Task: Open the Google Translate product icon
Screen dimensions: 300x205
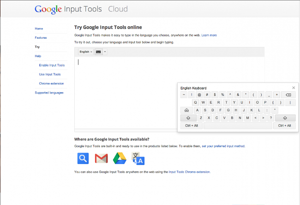Action: pos(138,158)
